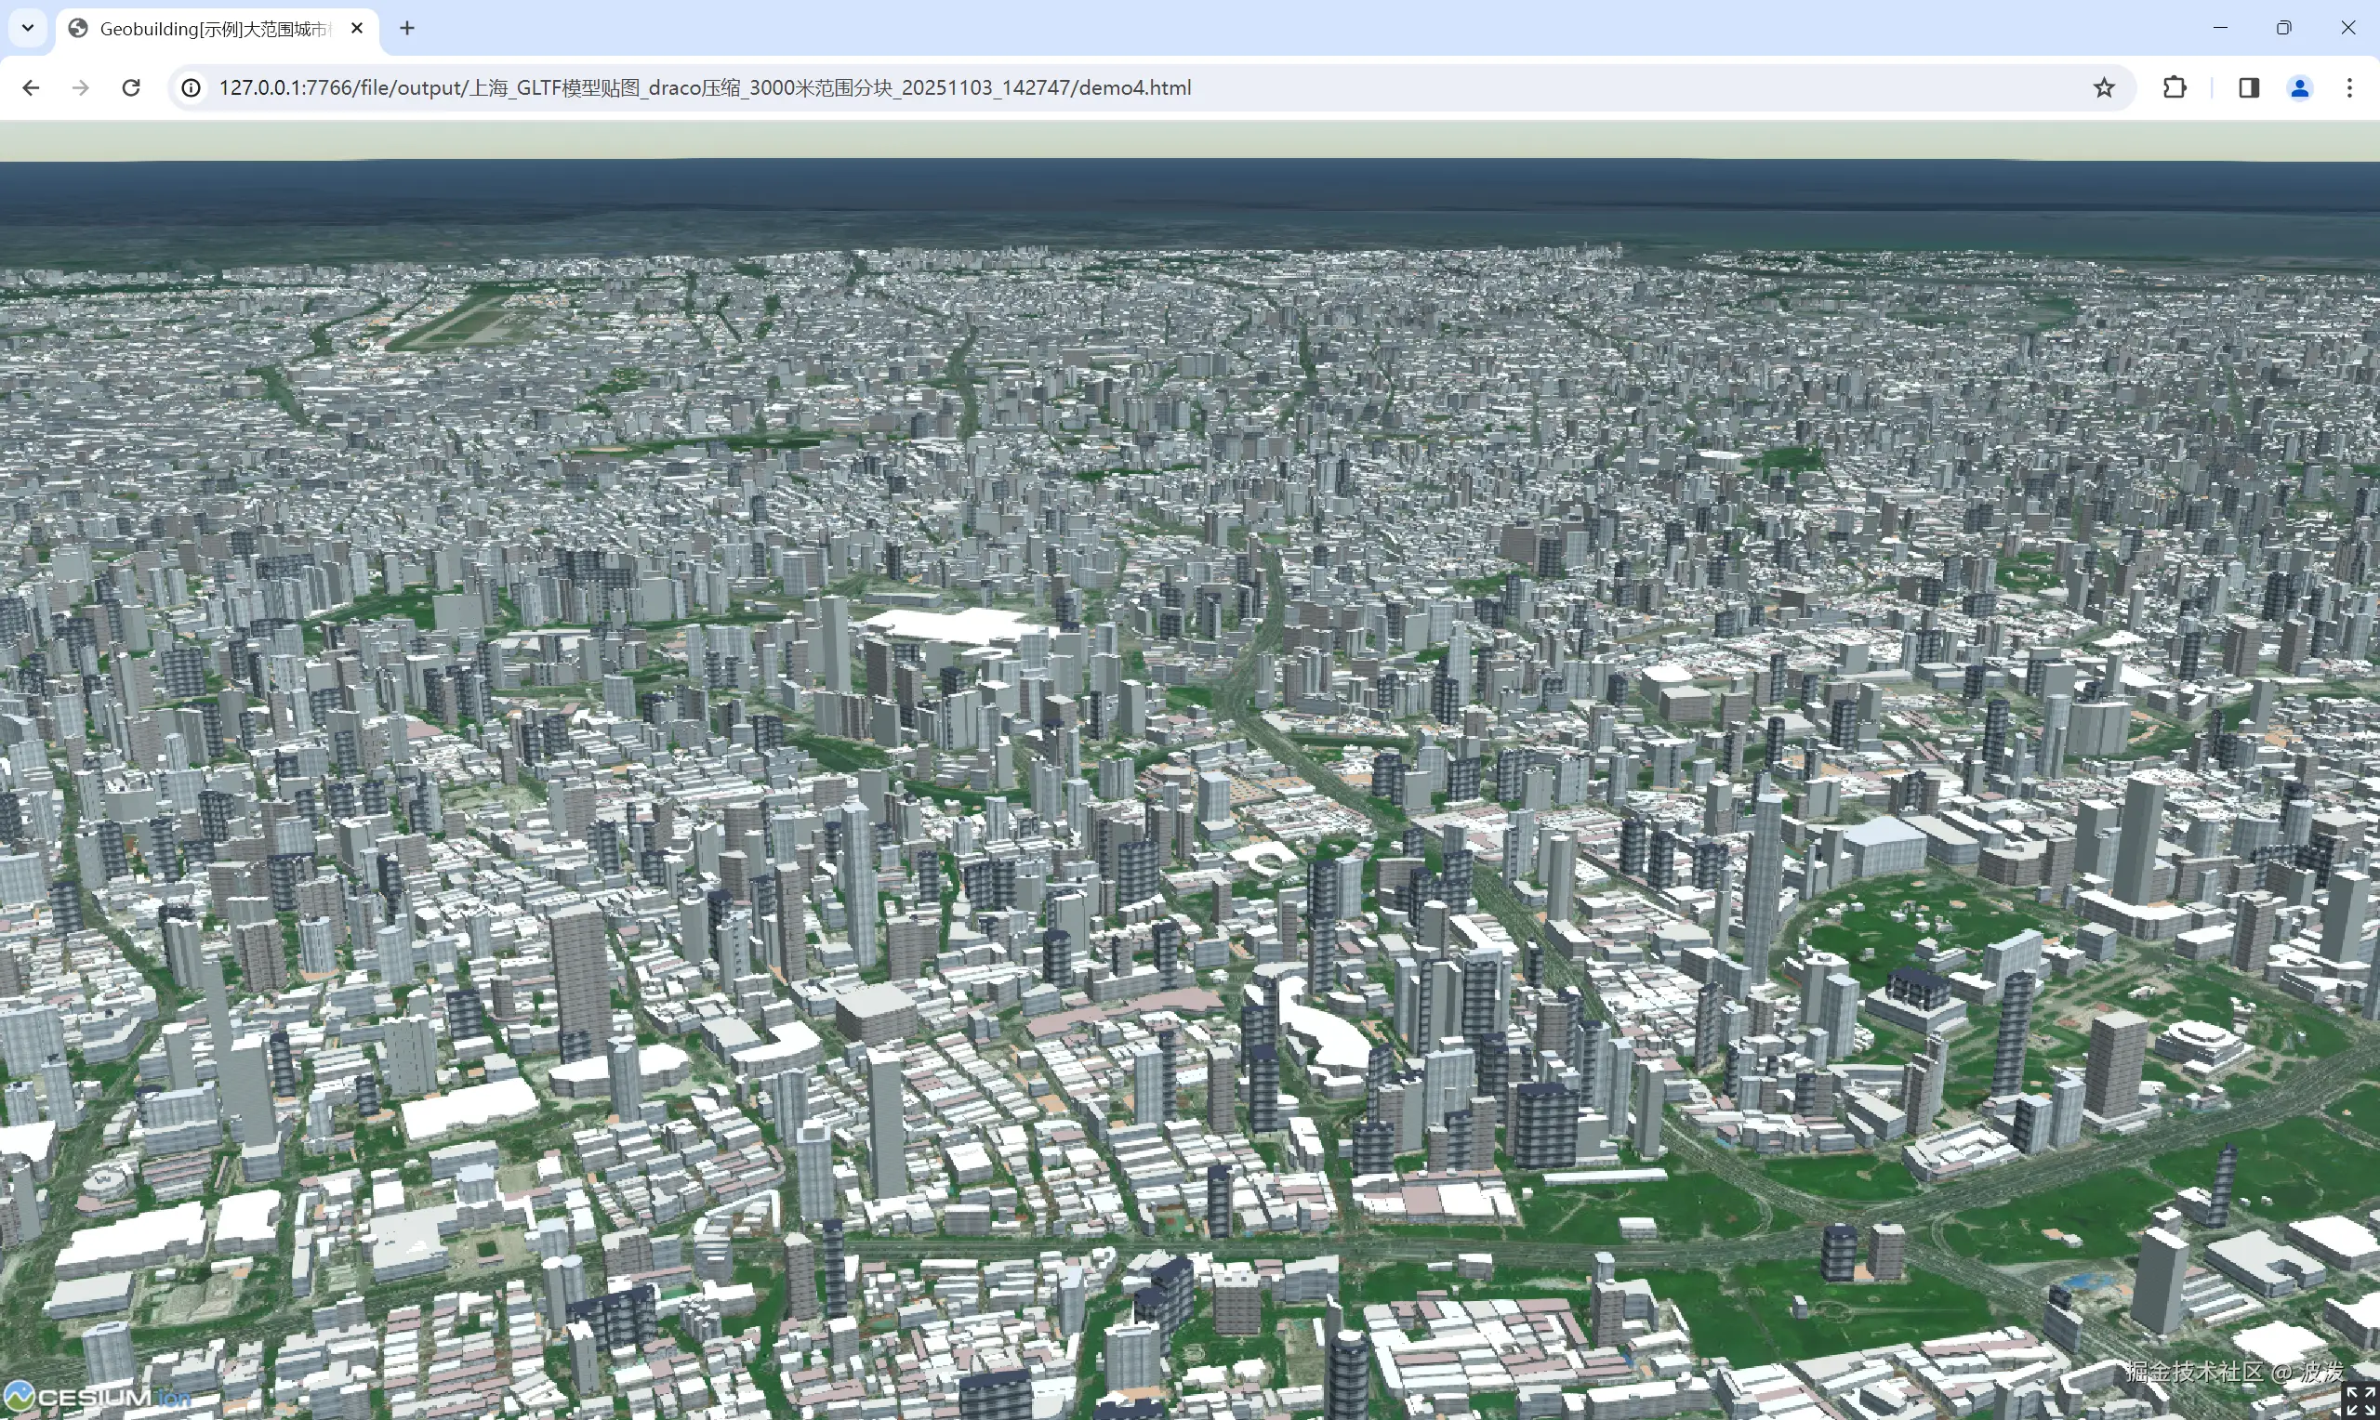Restore down the browser window
The height and width of the screenshot is (1420, 2380).
click(2283, 28)
